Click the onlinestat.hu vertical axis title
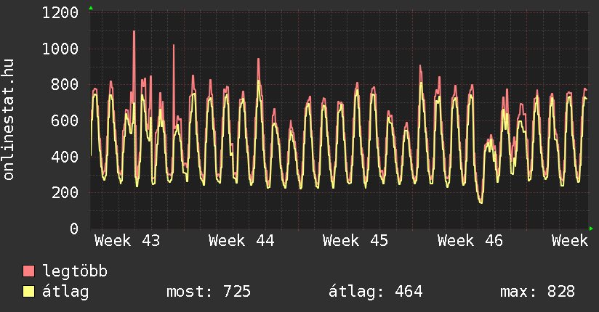The height and width of the screenshot is (312, 599). 10,120
